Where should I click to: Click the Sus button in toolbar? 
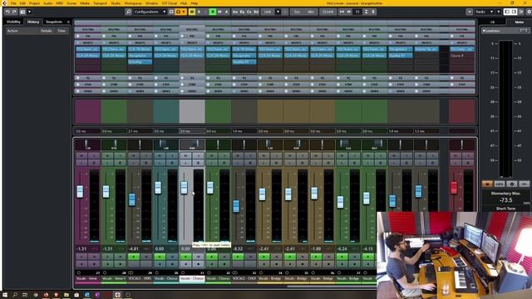[x=297, y=12]
